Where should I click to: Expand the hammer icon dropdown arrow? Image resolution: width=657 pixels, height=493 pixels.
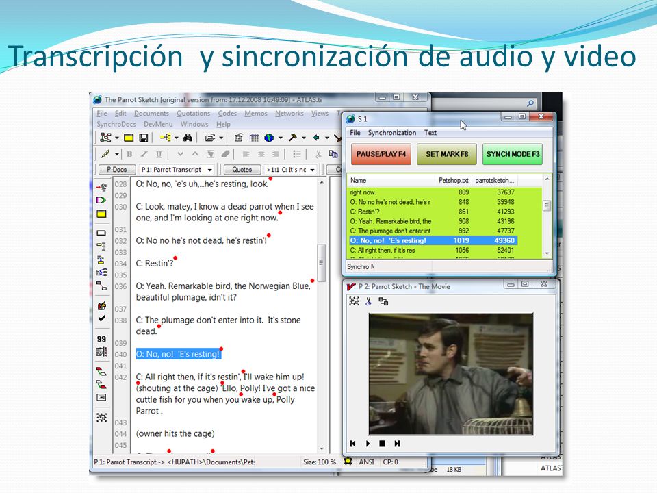pyautogui.click(x=304, y=138)
